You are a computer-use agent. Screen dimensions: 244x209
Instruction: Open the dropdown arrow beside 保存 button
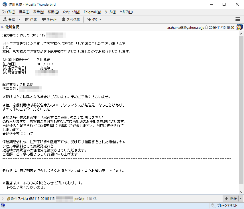click(x=241, y=198)
